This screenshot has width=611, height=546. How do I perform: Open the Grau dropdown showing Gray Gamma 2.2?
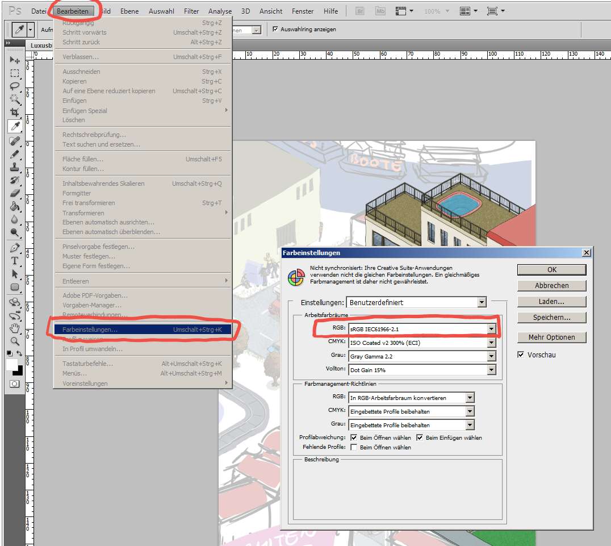tap(422, 356)
